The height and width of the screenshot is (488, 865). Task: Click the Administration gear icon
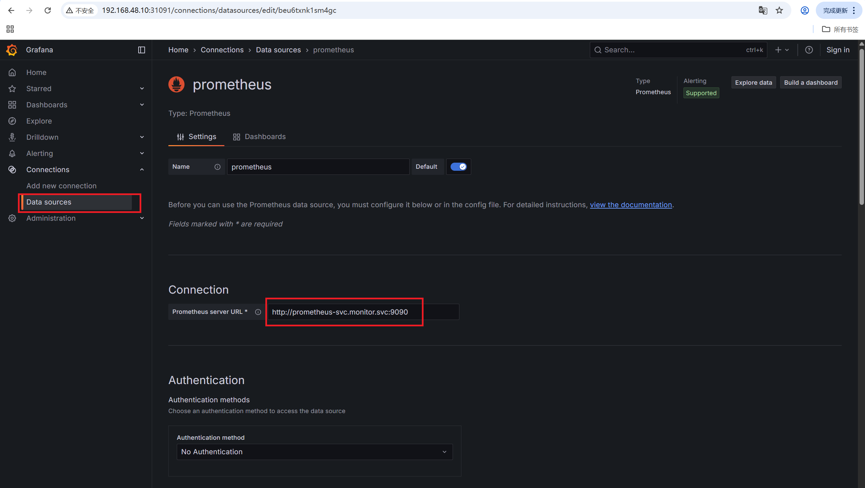tap(12, 218)
